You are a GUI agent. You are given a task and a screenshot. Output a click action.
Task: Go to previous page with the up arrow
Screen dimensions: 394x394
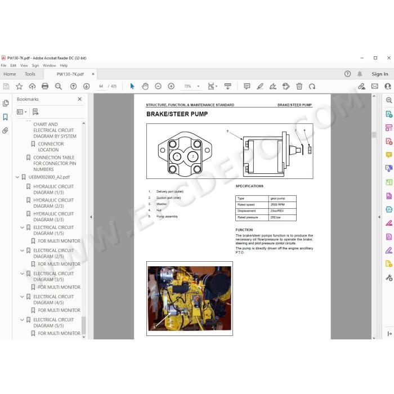click(x=73, y=87)
